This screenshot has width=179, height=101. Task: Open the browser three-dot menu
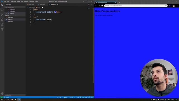click(177, 6)
